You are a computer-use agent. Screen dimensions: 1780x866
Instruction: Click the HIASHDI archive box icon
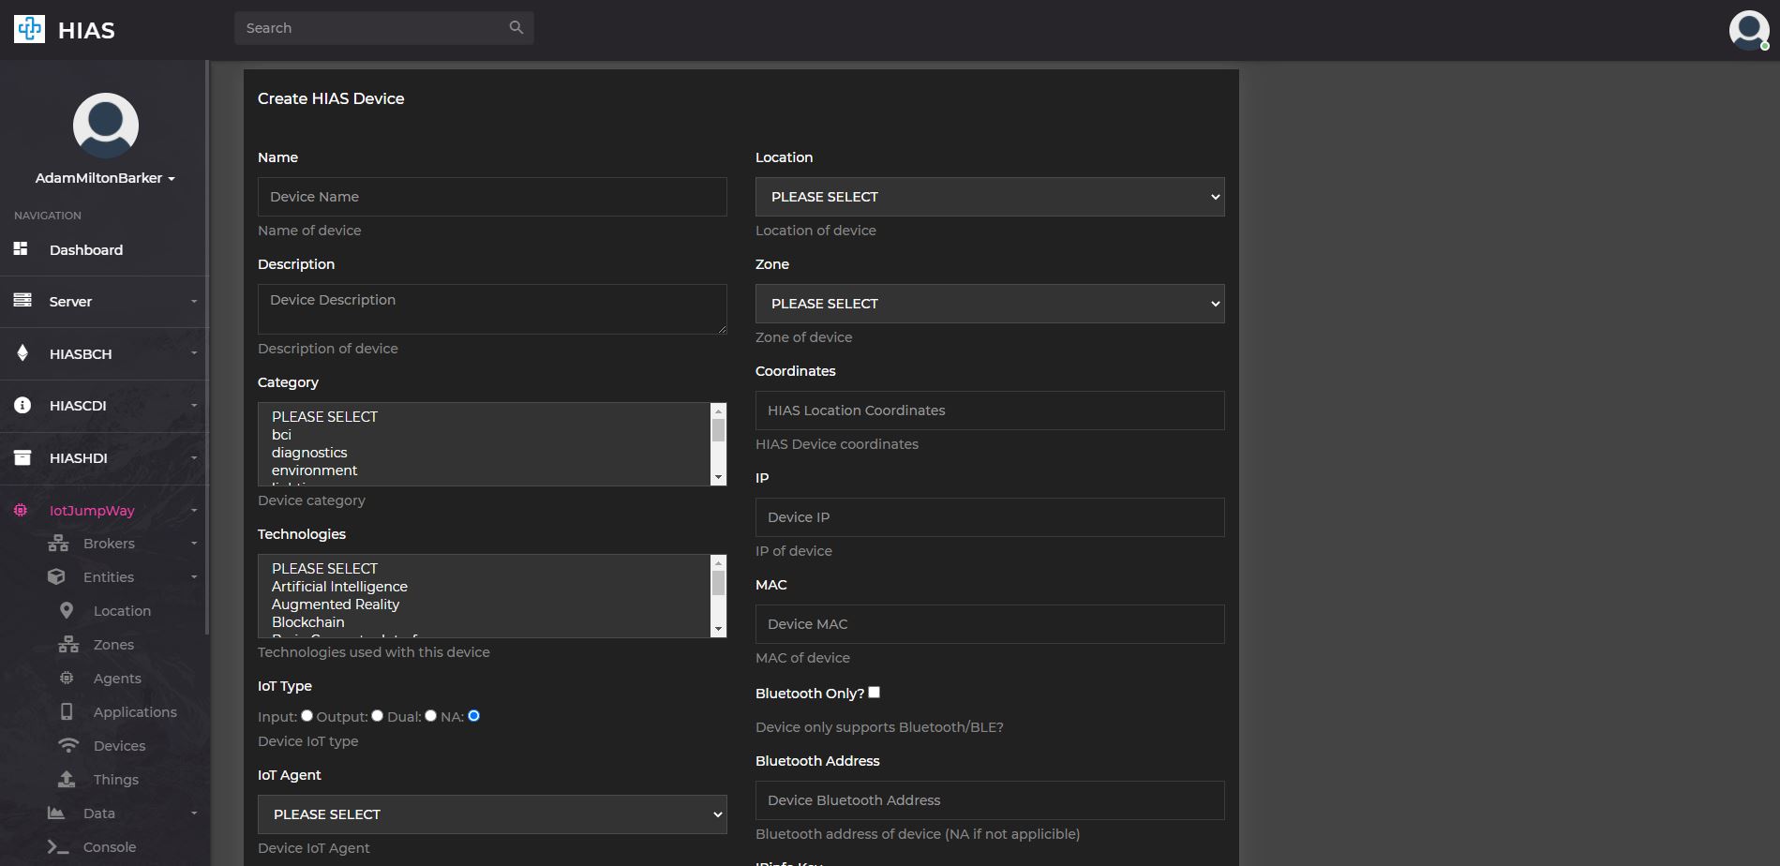[x=22, y=457]
